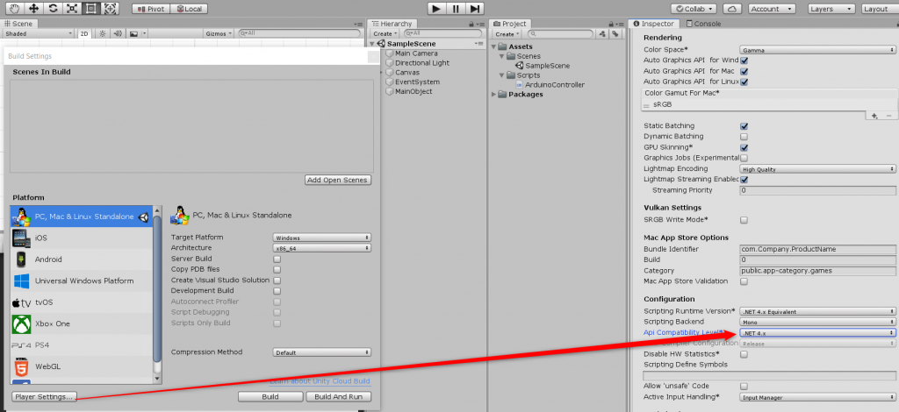Select Main Camera in Hierarchy
This screenshot has height=412, width=899.
pos(416,53)
